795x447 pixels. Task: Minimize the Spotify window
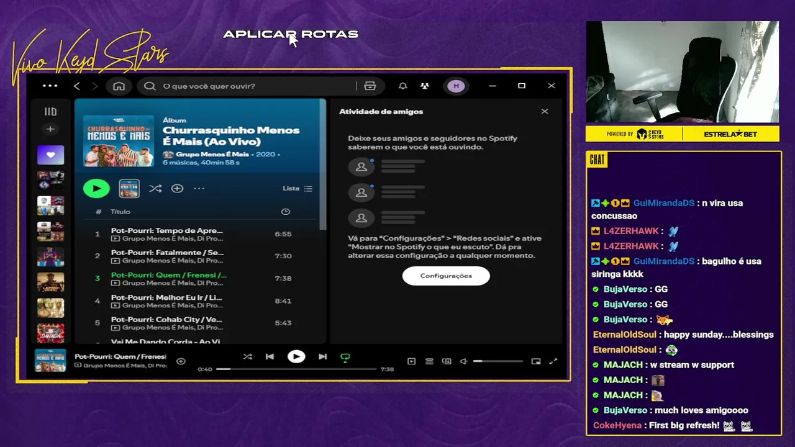click(x=493, y=86)
